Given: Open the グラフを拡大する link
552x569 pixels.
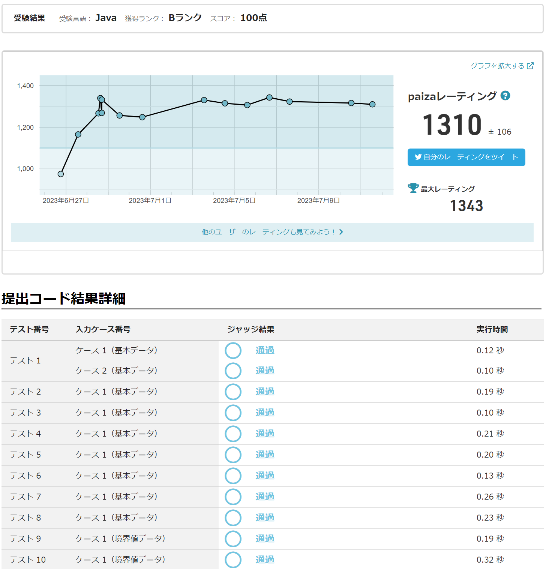Looking at the screenshot, I should pyautogui.click(x=497, y=66).
